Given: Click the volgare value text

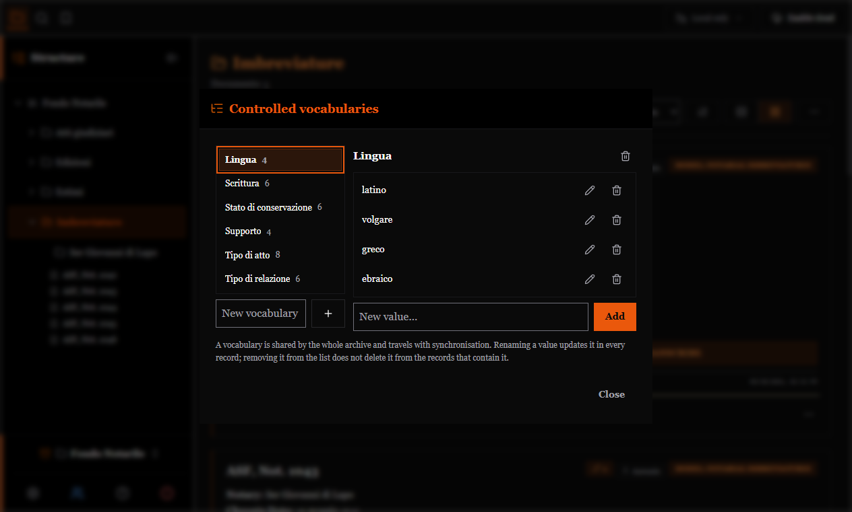Looking at the screenshot, I should pyautogui.click(x=377, y=220).
